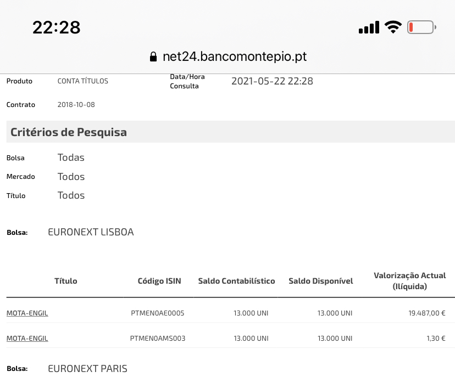Tap the 22:28 clock in the status bar
The width and height of the screenshot is (455, 383).
tap(56, 27)
